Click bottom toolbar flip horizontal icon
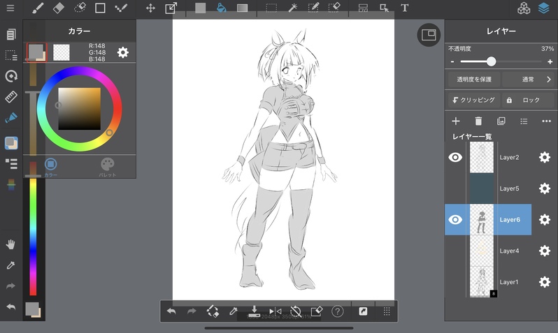Viewport: 558px width, 333px height. (275, 311)
